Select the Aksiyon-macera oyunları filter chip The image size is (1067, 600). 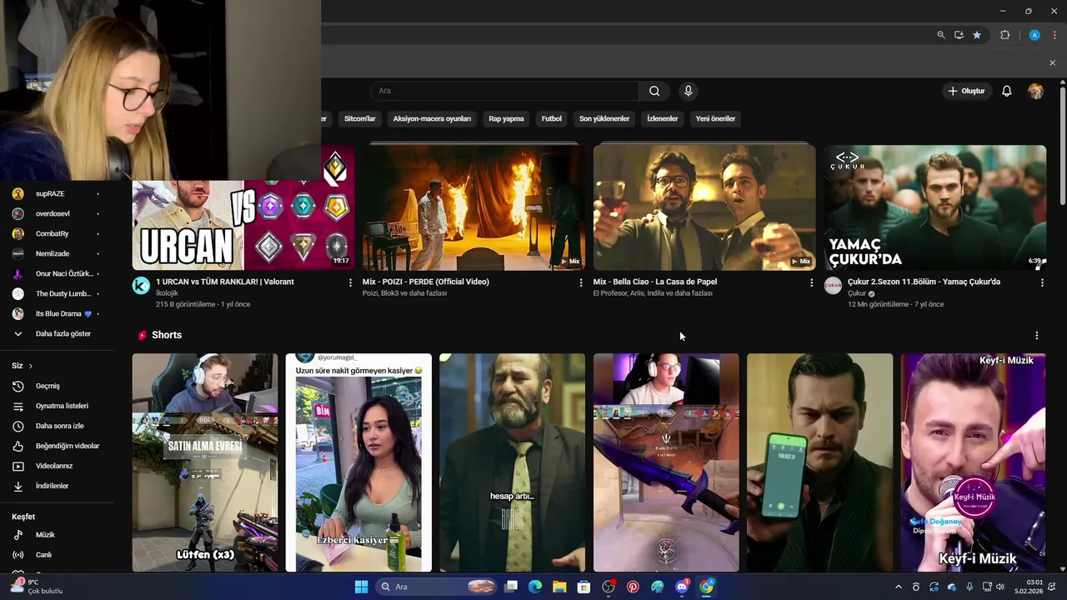(x=432, y=118)
